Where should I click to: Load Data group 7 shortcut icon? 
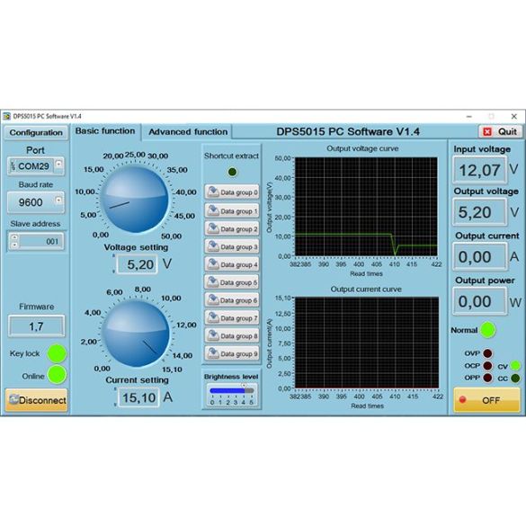pyautogui.click(x=213, y=317)
